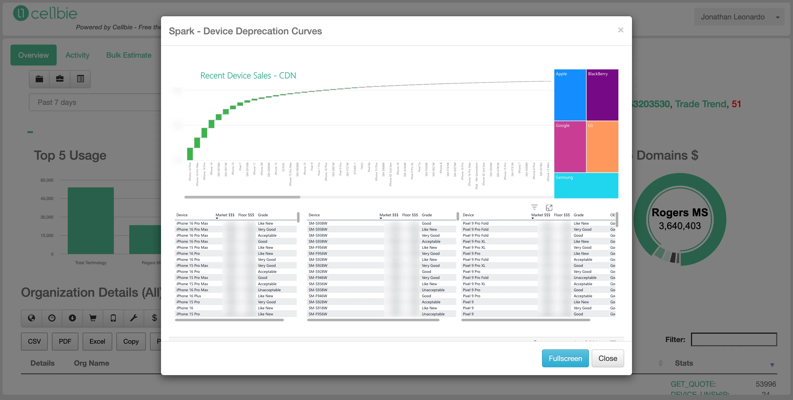Click the globe icon under Organization Details
The width and height of the screenshot is (793, 400).
pyautogui.click(x=31, y=318)
